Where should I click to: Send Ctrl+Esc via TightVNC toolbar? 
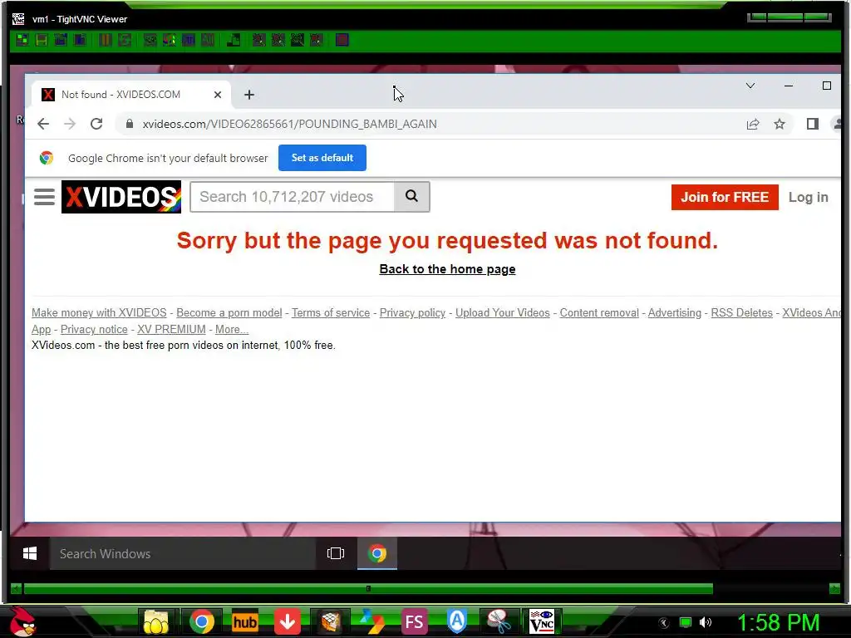(x=170, y=40)
